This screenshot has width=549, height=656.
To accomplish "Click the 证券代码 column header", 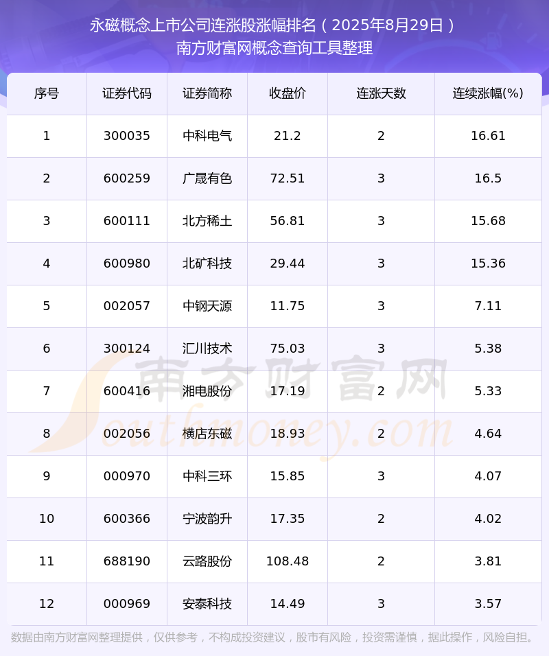I will click(x=127, y=93).
